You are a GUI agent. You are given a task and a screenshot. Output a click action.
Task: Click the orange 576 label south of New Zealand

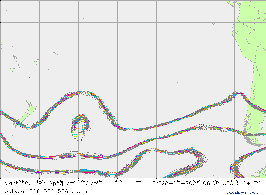pyautogui.click(x=28, y=128)
